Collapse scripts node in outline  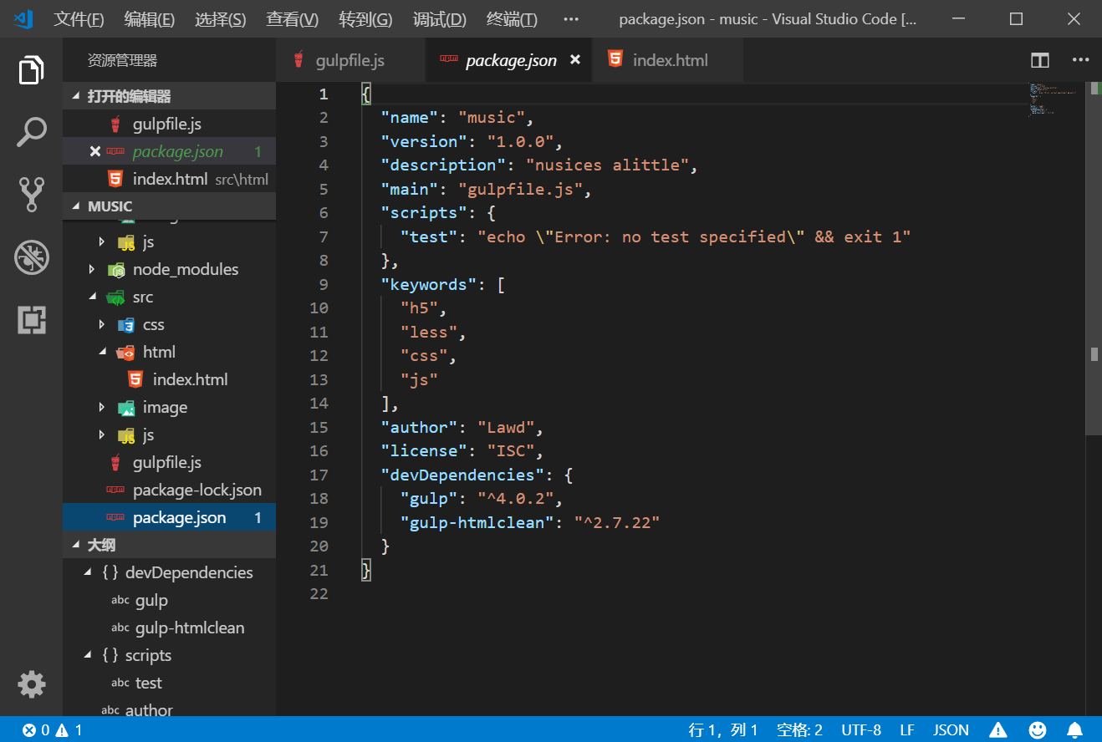click(x=89, y=655)
